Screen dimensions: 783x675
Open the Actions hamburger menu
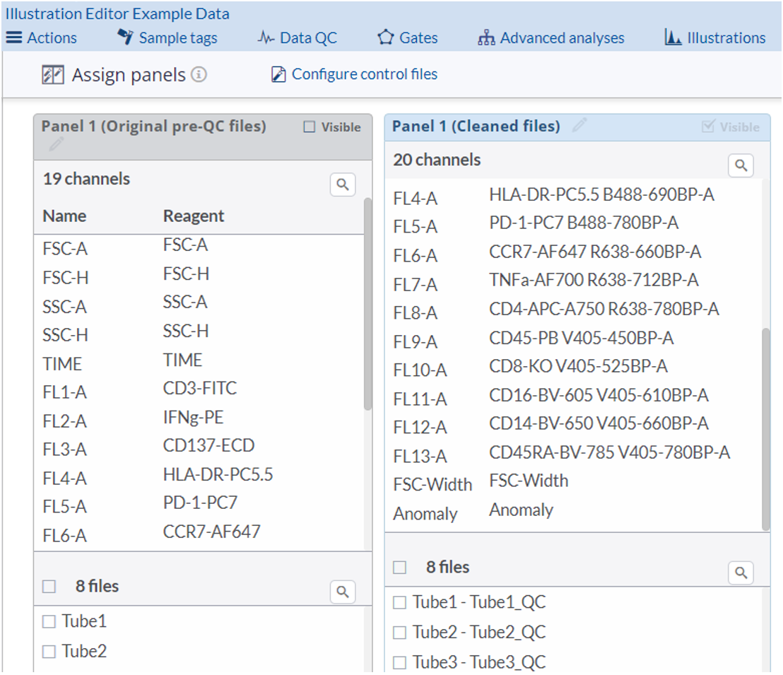click(41, 38)
